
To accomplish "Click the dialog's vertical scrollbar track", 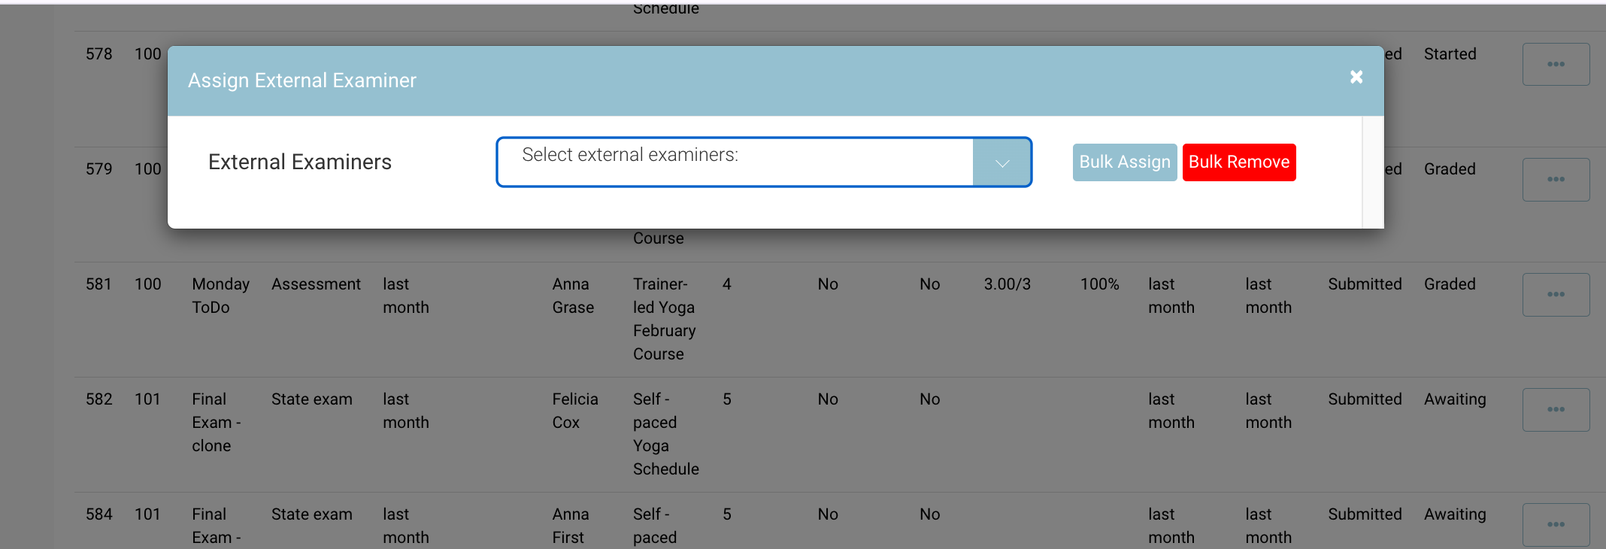I will (1372, 172).
